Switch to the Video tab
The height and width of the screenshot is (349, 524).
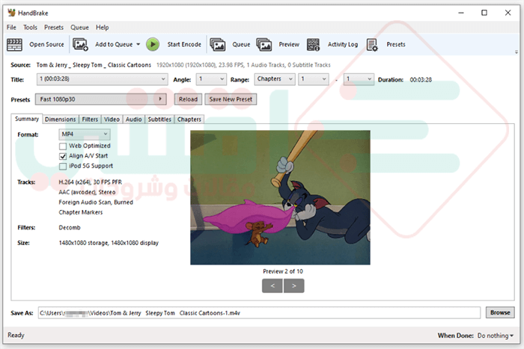tap(112, 120)
